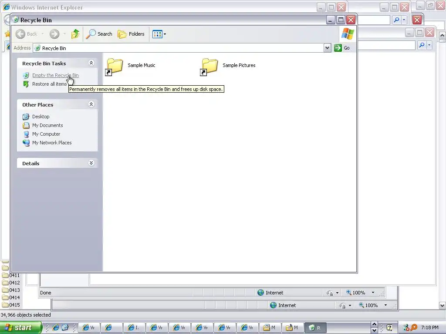Click the Desktop icon in Other Places
The height and width of the screenshot is (334, 446).
pyautogui.click(x=26, y=117)
